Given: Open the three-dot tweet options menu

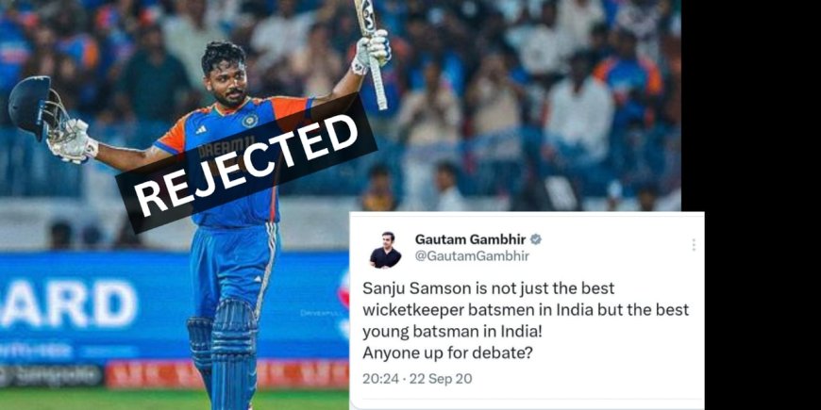Looking at the screenshot, I should [x=694, y=245].
